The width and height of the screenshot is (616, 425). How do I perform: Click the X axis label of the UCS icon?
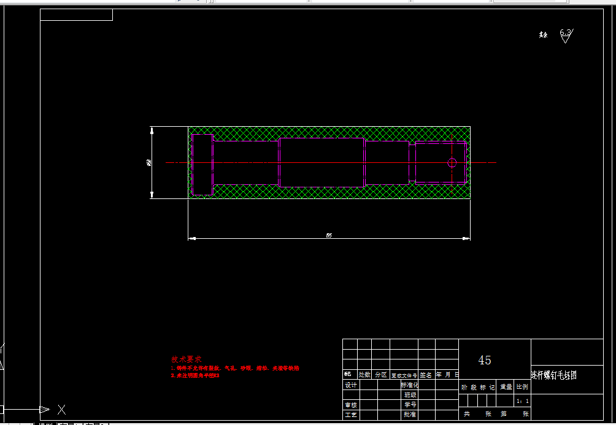point(62,410)
